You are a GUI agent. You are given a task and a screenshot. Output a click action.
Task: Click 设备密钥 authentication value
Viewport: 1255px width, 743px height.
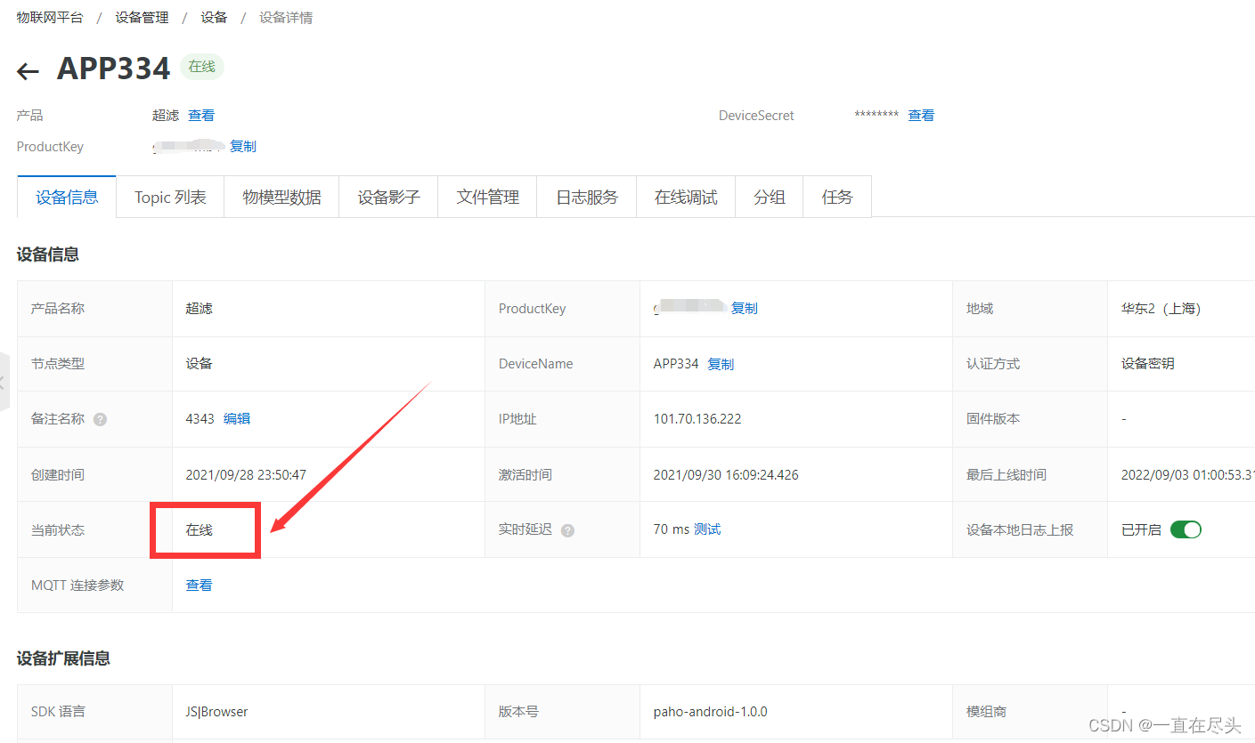tap(1147, 363)
